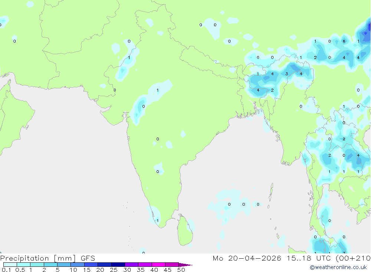
Task: Pick the 20–25 mm dark blue swatch
Action: (x=104, y=265)
